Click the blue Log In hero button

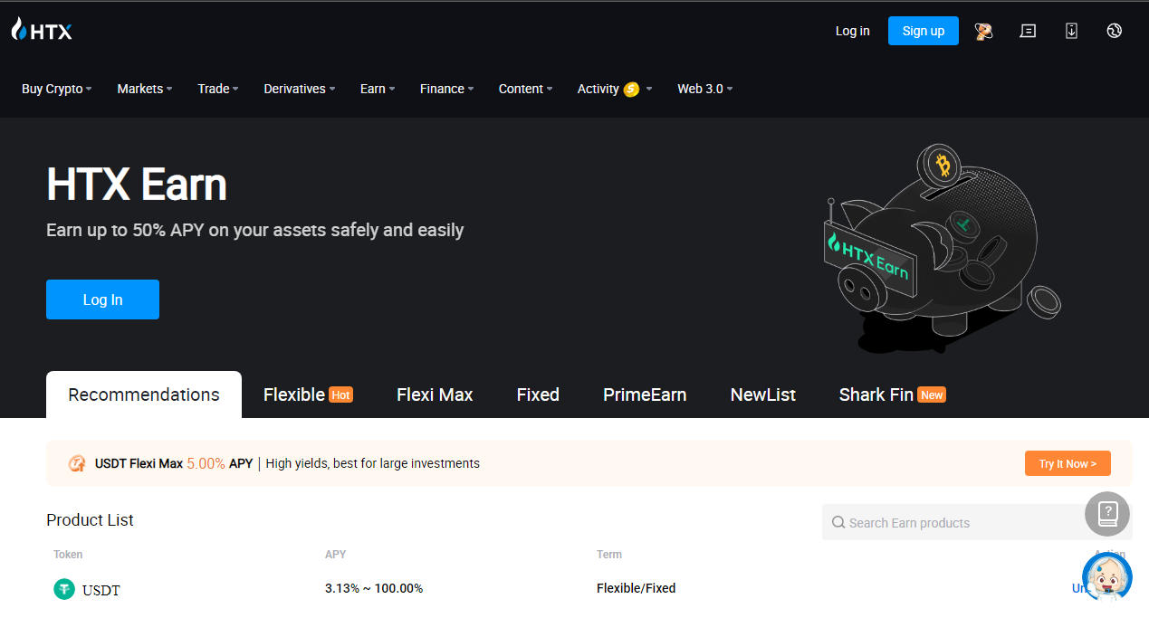102,299
